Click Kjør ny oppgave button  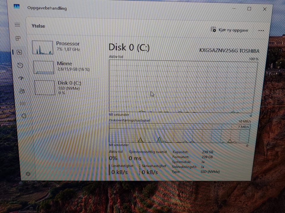coord(229,30)
